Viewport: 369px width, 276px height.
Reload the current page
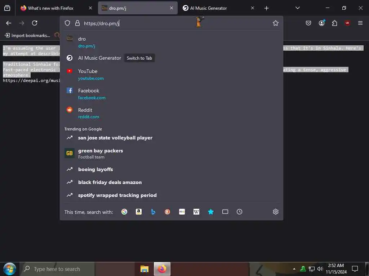click(x=35, y=23)
